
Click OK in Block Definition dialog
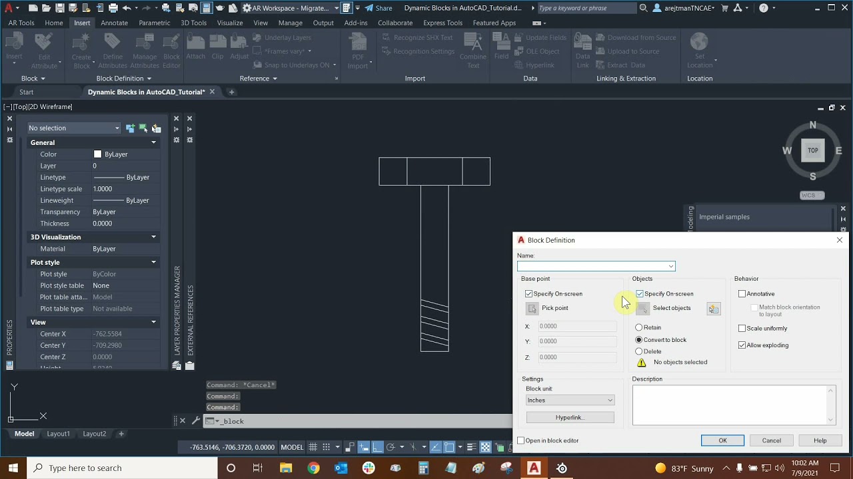(722, 440)
